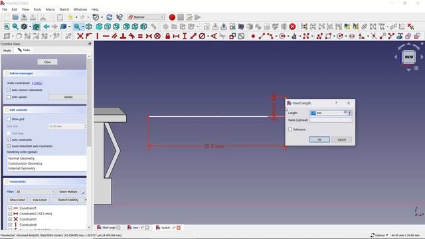Select the radius/diameter constraint icon
425x239 pixels.
(x=202, y=36)
